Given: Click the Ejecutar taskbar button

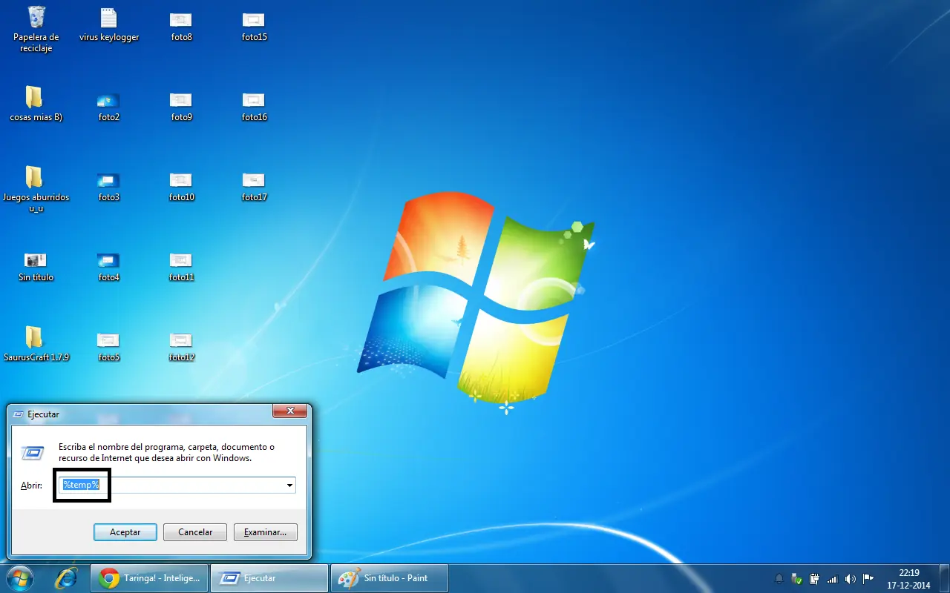Looking at the screenshot, I should (x=269, y=578).
